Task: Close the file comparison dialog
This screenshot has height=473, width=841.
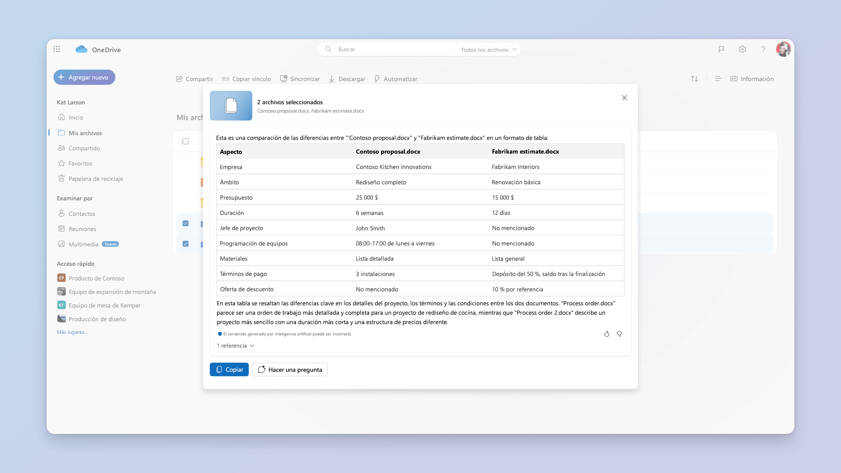Action: tap(624, 98)
